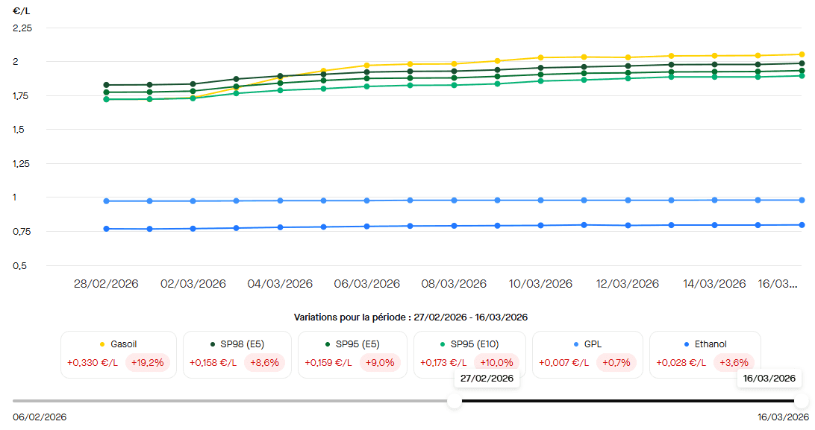Select the GPL legend card
The image size is (815, 430).
[x=587, y=354]
